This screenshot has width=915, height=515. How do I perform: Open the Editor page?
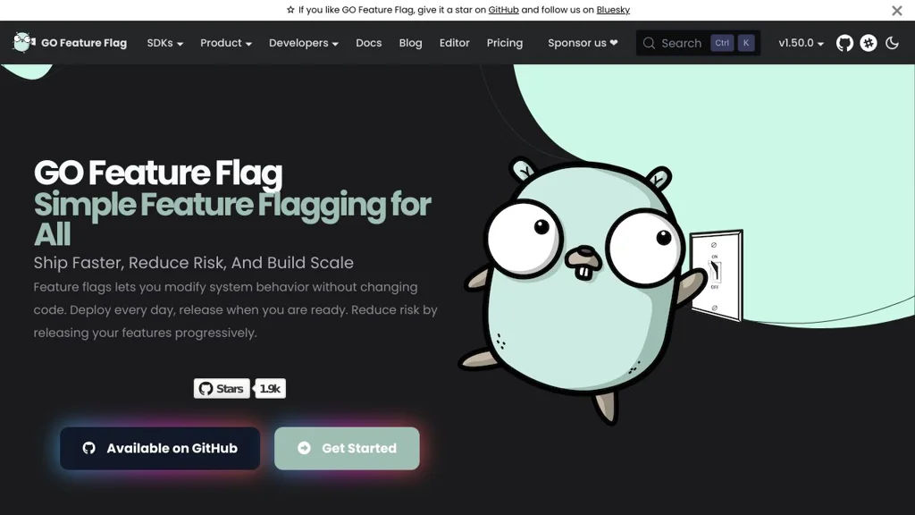tap(454, 43)
